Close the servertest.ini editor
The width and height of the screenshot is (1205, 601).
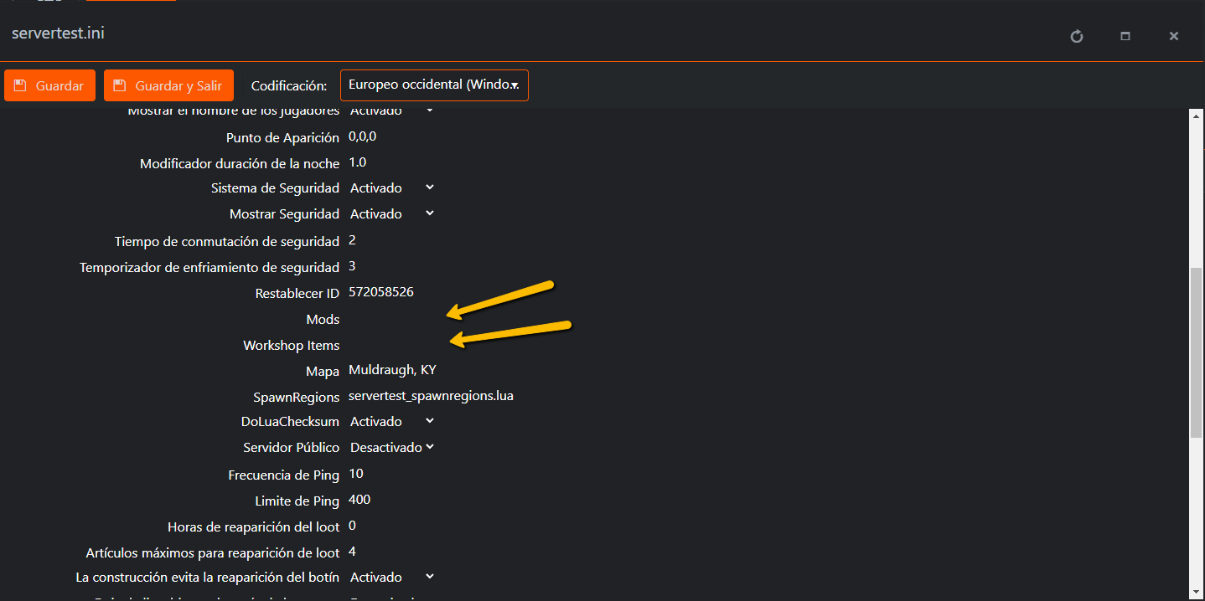1173,36
